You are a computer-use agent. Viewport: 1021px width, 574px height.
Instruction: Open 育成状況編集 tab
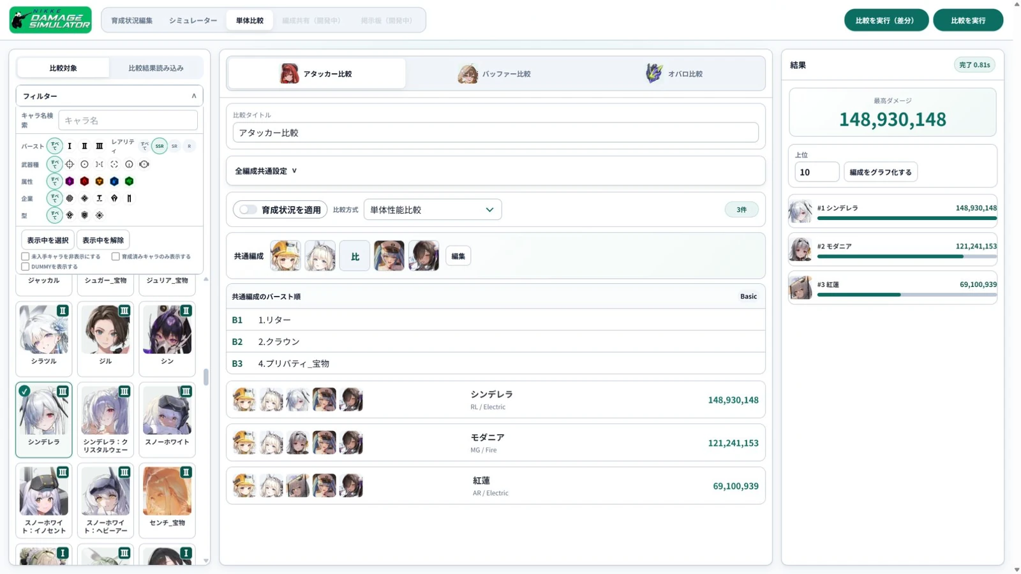[132, 20]
